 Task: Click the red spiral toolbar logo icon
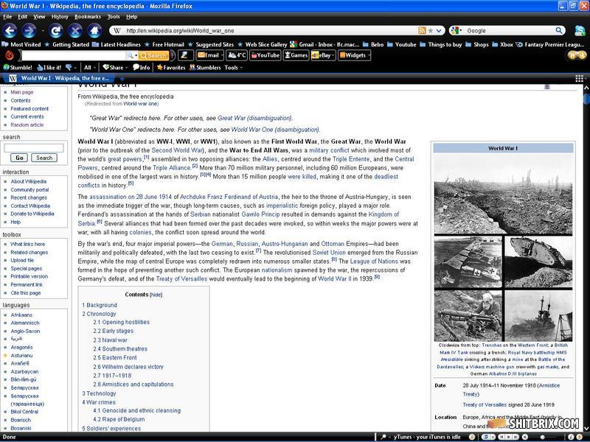pos(10,56)
